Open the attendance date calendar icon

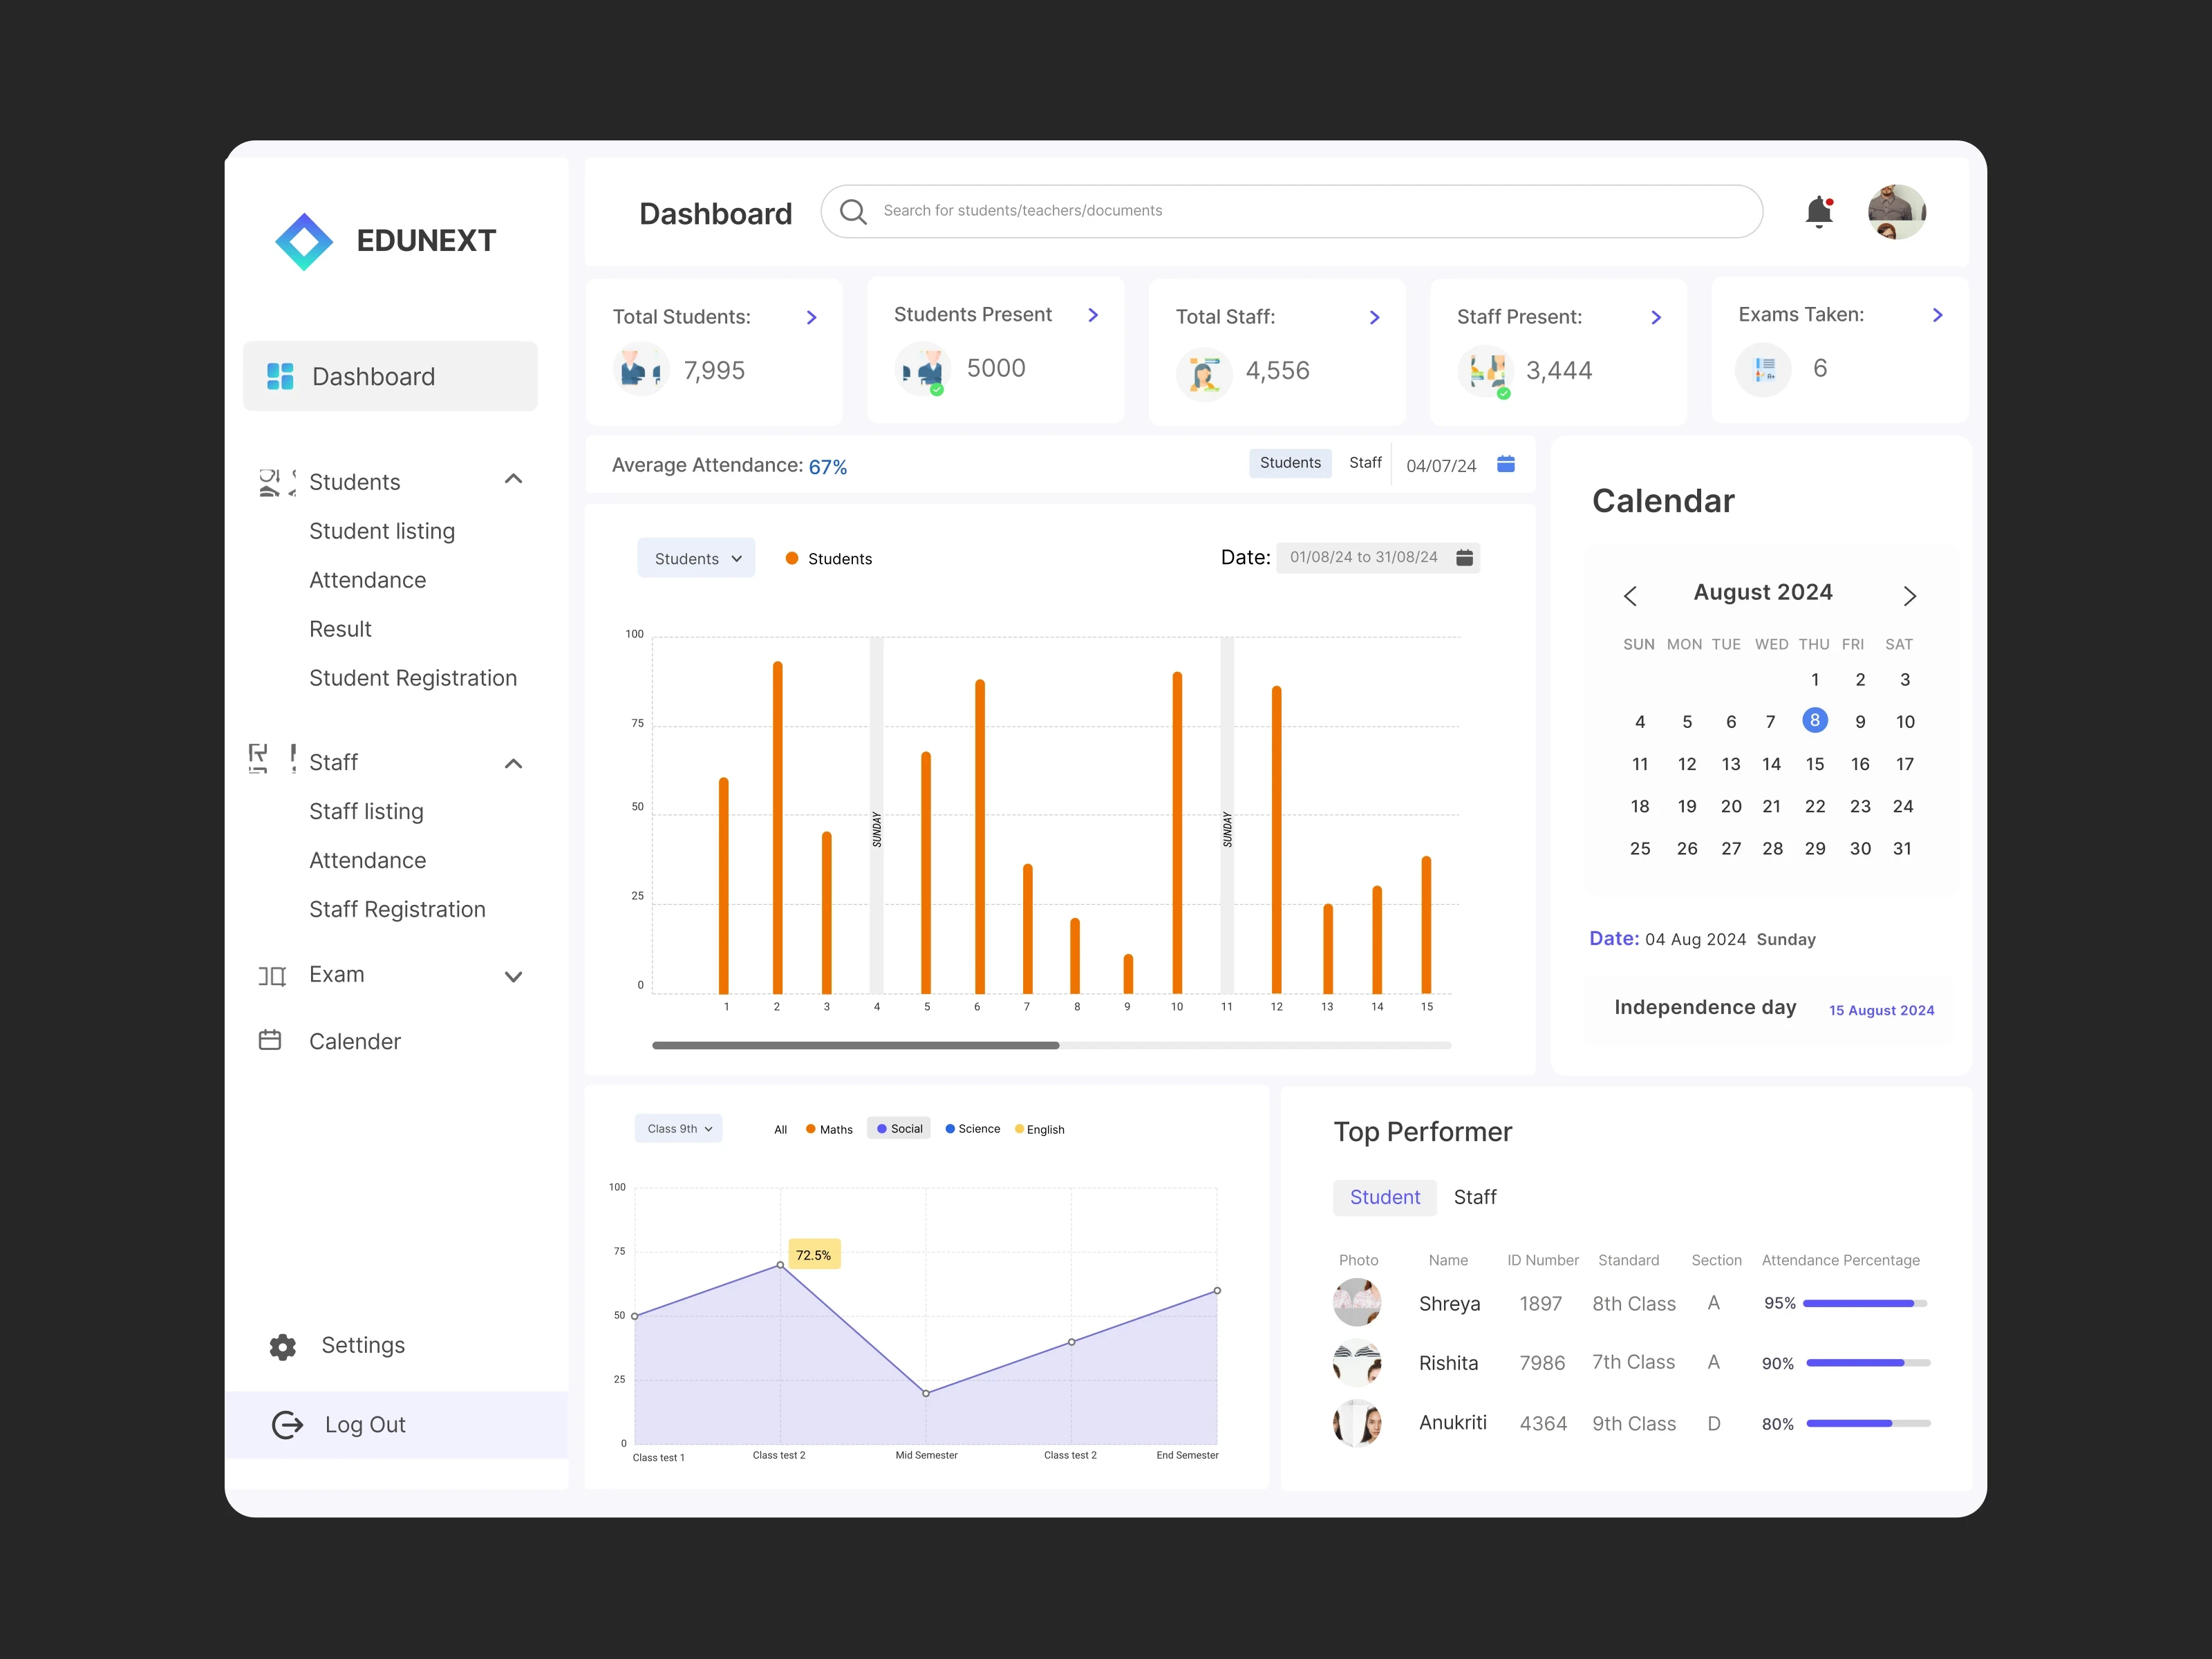pos(1505,464)
